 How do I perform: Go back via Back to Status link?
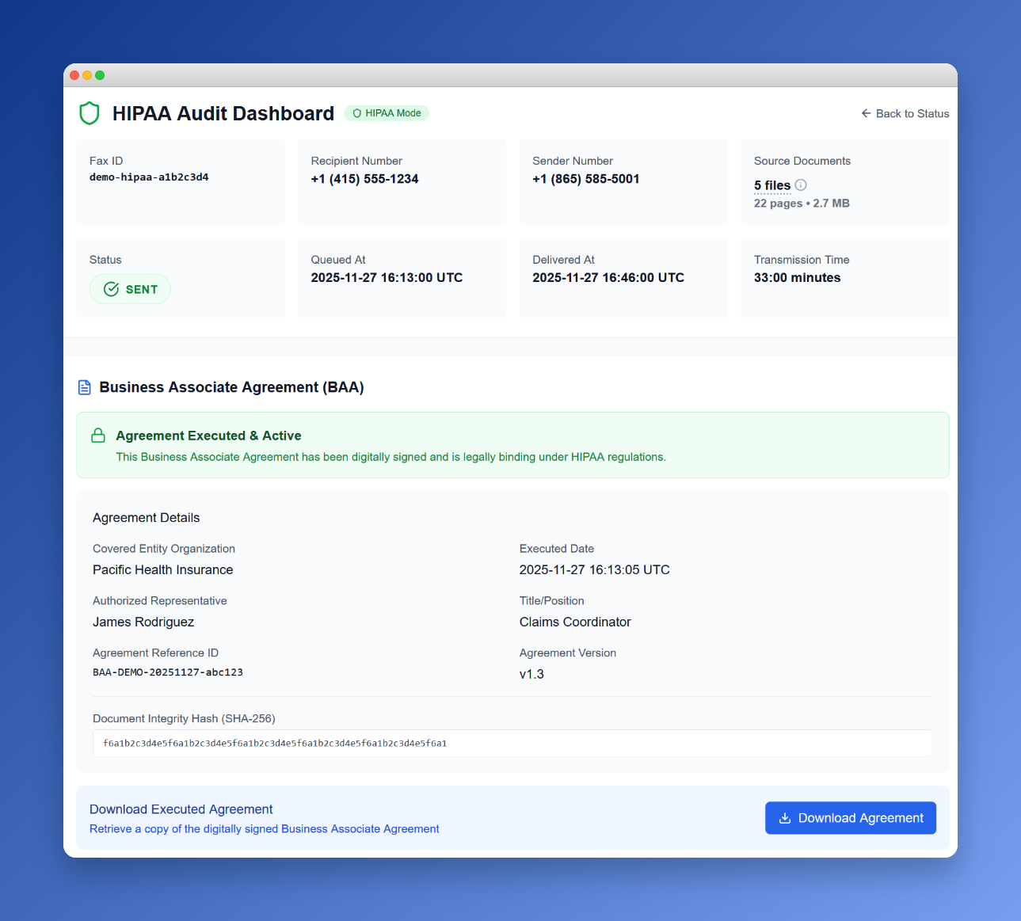[x=905, y=113]
